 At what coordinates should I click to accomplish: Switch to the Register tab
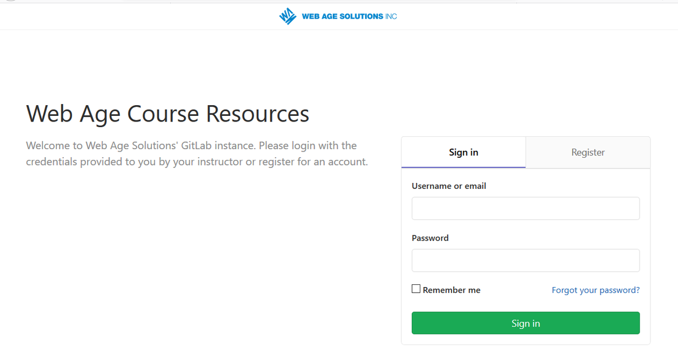588,152
